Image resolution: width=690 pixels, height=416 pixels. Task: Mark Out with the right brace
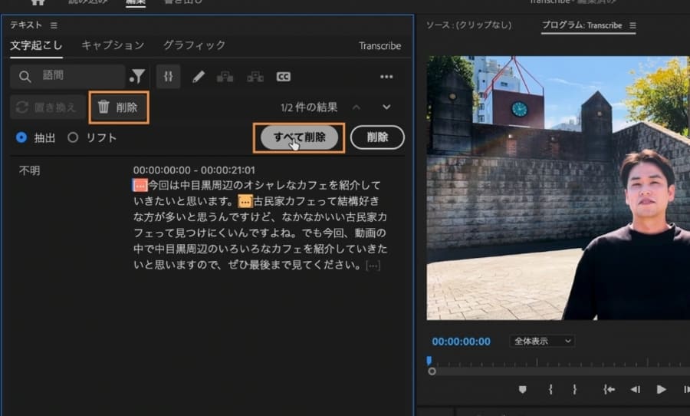[574, 390]
